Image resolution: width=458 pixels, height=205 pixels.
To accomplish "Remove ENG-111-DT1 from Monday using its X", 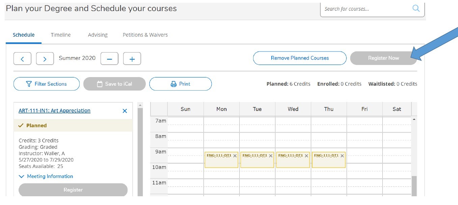I will pos(235,156).
